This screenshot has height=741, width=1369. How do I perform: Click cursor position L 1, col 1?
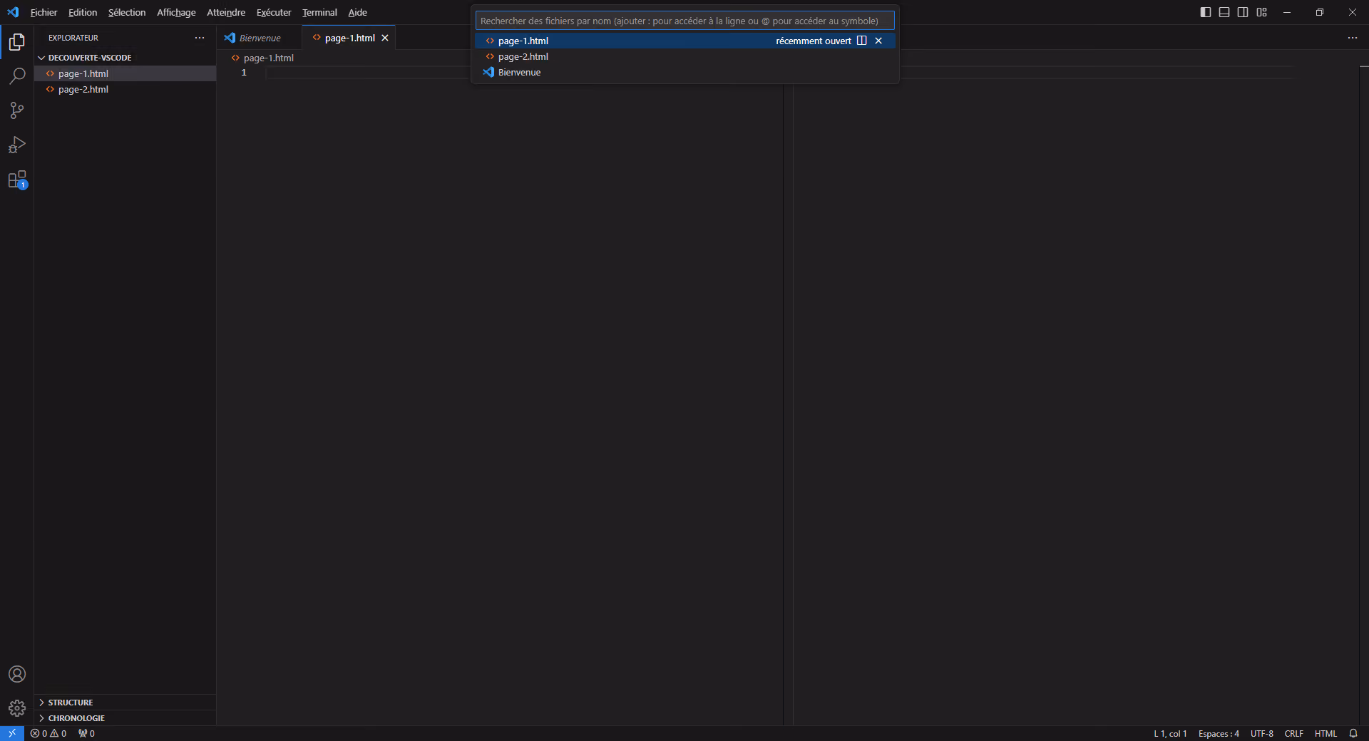click(x=1170, y=733)
